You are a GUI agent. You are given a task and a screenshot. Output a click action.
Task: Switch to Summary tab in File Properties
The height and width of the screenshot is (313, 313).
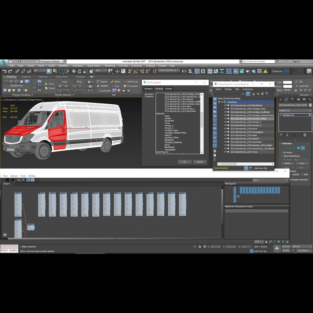tap(148, 89)
